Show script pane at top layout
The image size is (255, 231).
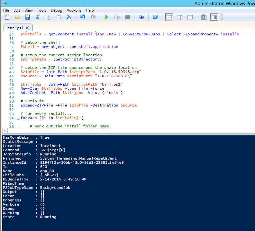(169, 17)
